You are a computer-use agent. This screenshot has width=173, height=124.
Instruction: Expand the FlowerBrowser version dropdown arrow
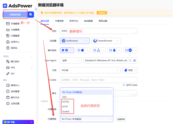(x=118, y=41)
